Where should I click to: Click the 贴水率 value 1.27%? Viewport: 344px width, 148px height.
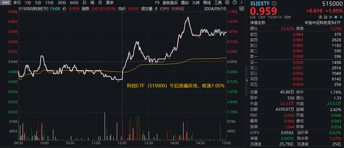[x=336, y=138]
